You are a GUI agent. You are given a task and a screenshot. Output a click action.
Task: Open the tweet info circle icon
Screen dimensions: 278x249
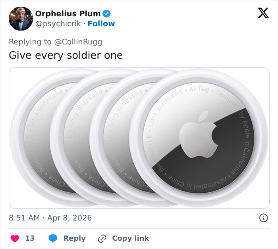click(x=263, y=218)
